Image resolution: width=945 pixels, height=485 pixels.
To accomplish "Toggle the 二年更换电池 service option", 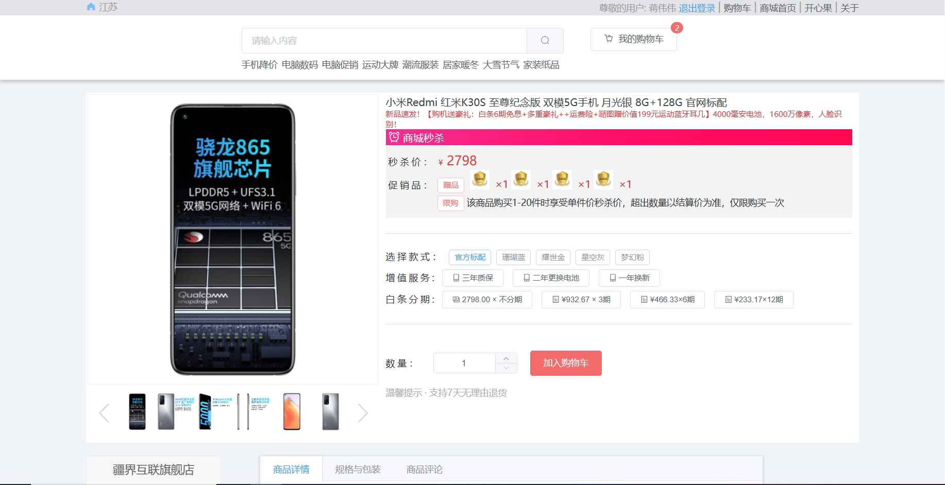I will point(551,278).
